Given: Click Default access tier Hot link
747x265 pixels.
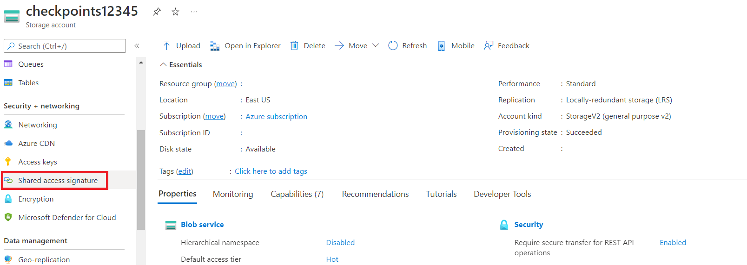Looking at the screenshot, I should (x=332, y=259).
